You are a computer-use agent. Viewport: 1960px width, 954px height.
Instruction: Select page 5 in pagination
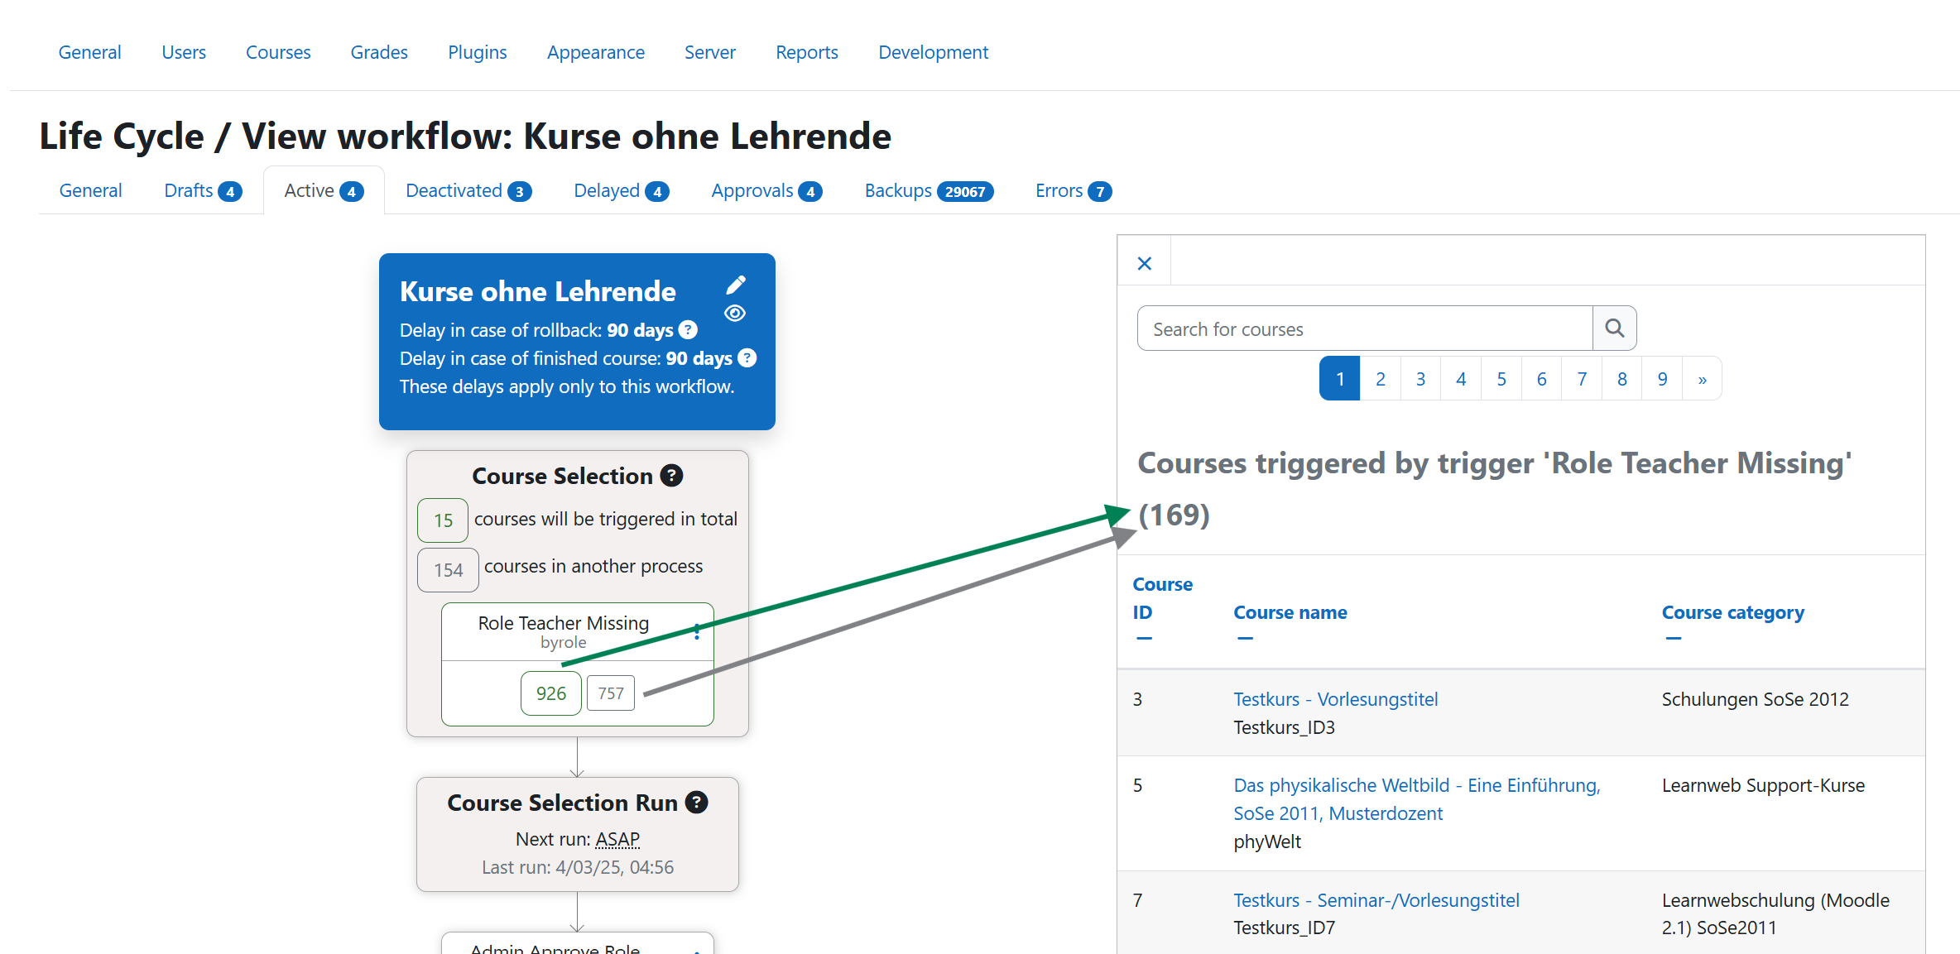point(1501,379)
